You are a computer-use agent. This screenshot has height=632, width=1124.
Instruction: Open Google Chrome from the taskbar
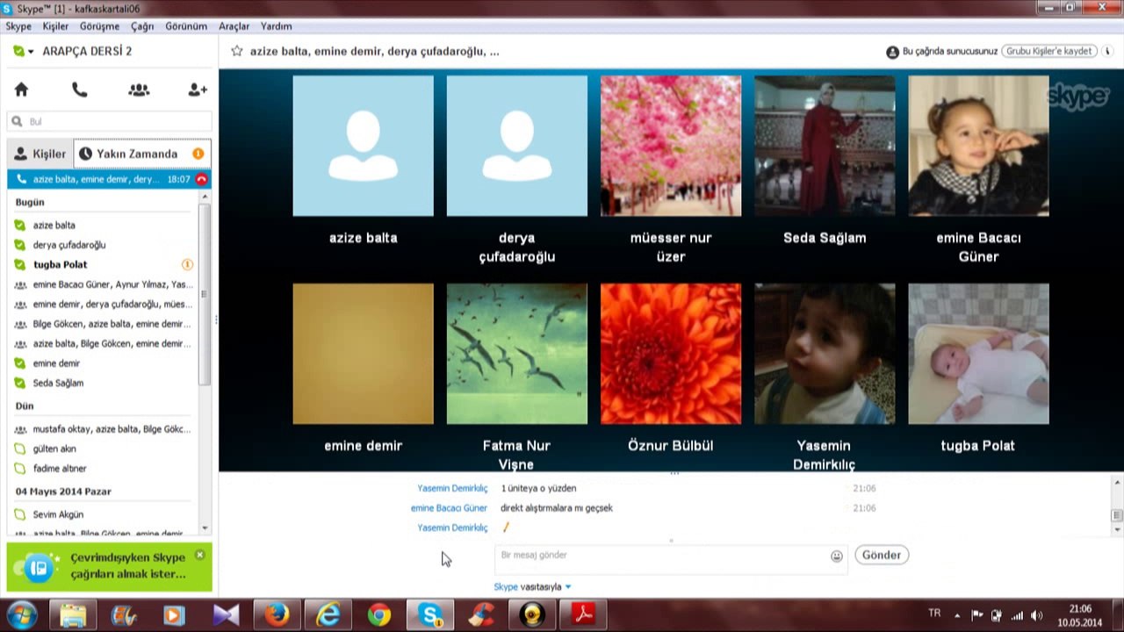point(379,615)
